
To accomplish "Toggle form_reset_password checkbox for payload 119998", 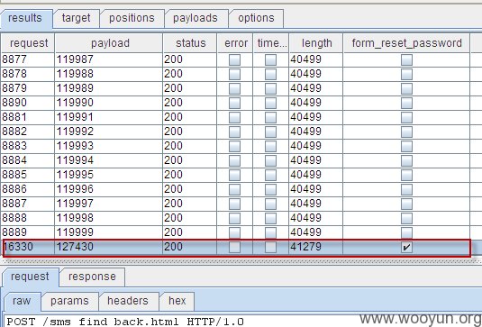I will [x=406, y=218].
